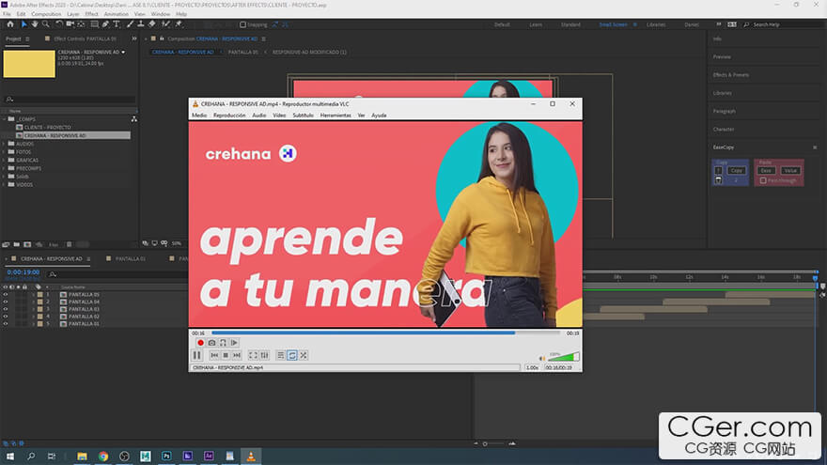Select the Selection arrow tool
The image size is (827, 465).
(23, 24)
